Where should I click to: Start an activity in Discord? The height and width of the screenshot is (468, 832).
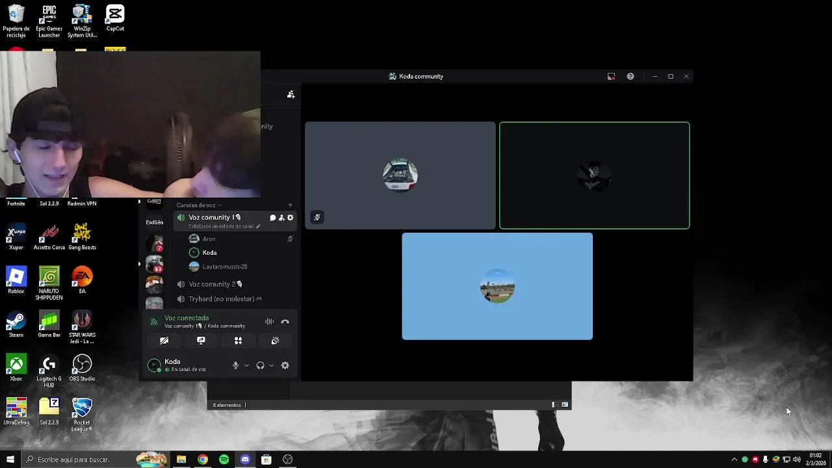click(238, 341)
